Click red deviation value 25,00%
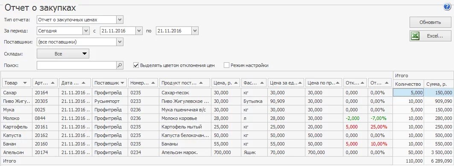 point(380,127)
